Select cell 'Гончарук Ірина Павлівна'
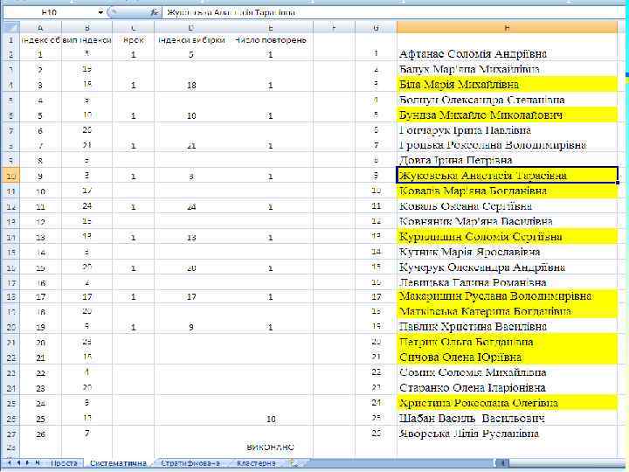 coord(507,130)
